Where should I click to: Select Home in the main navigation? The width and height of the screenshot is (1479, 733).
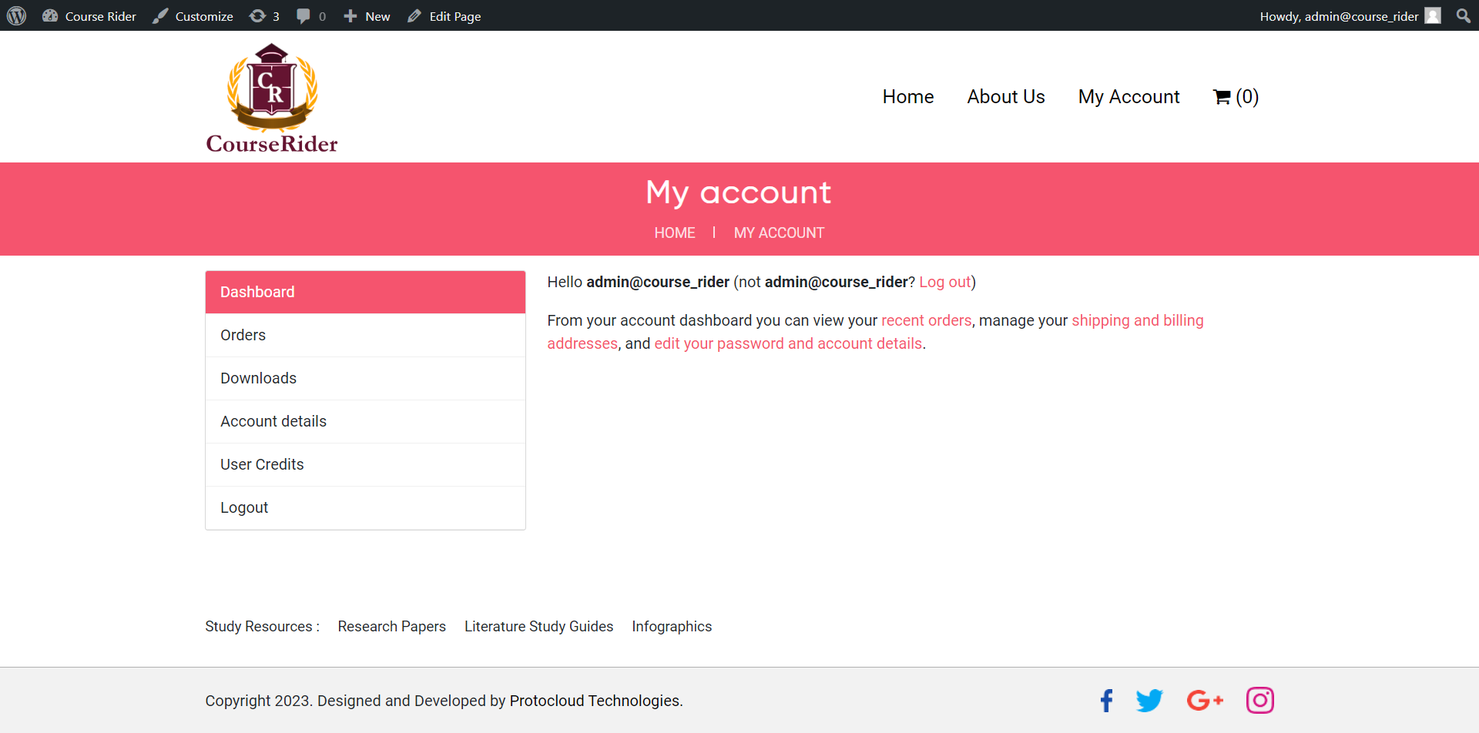click(908, 97)
